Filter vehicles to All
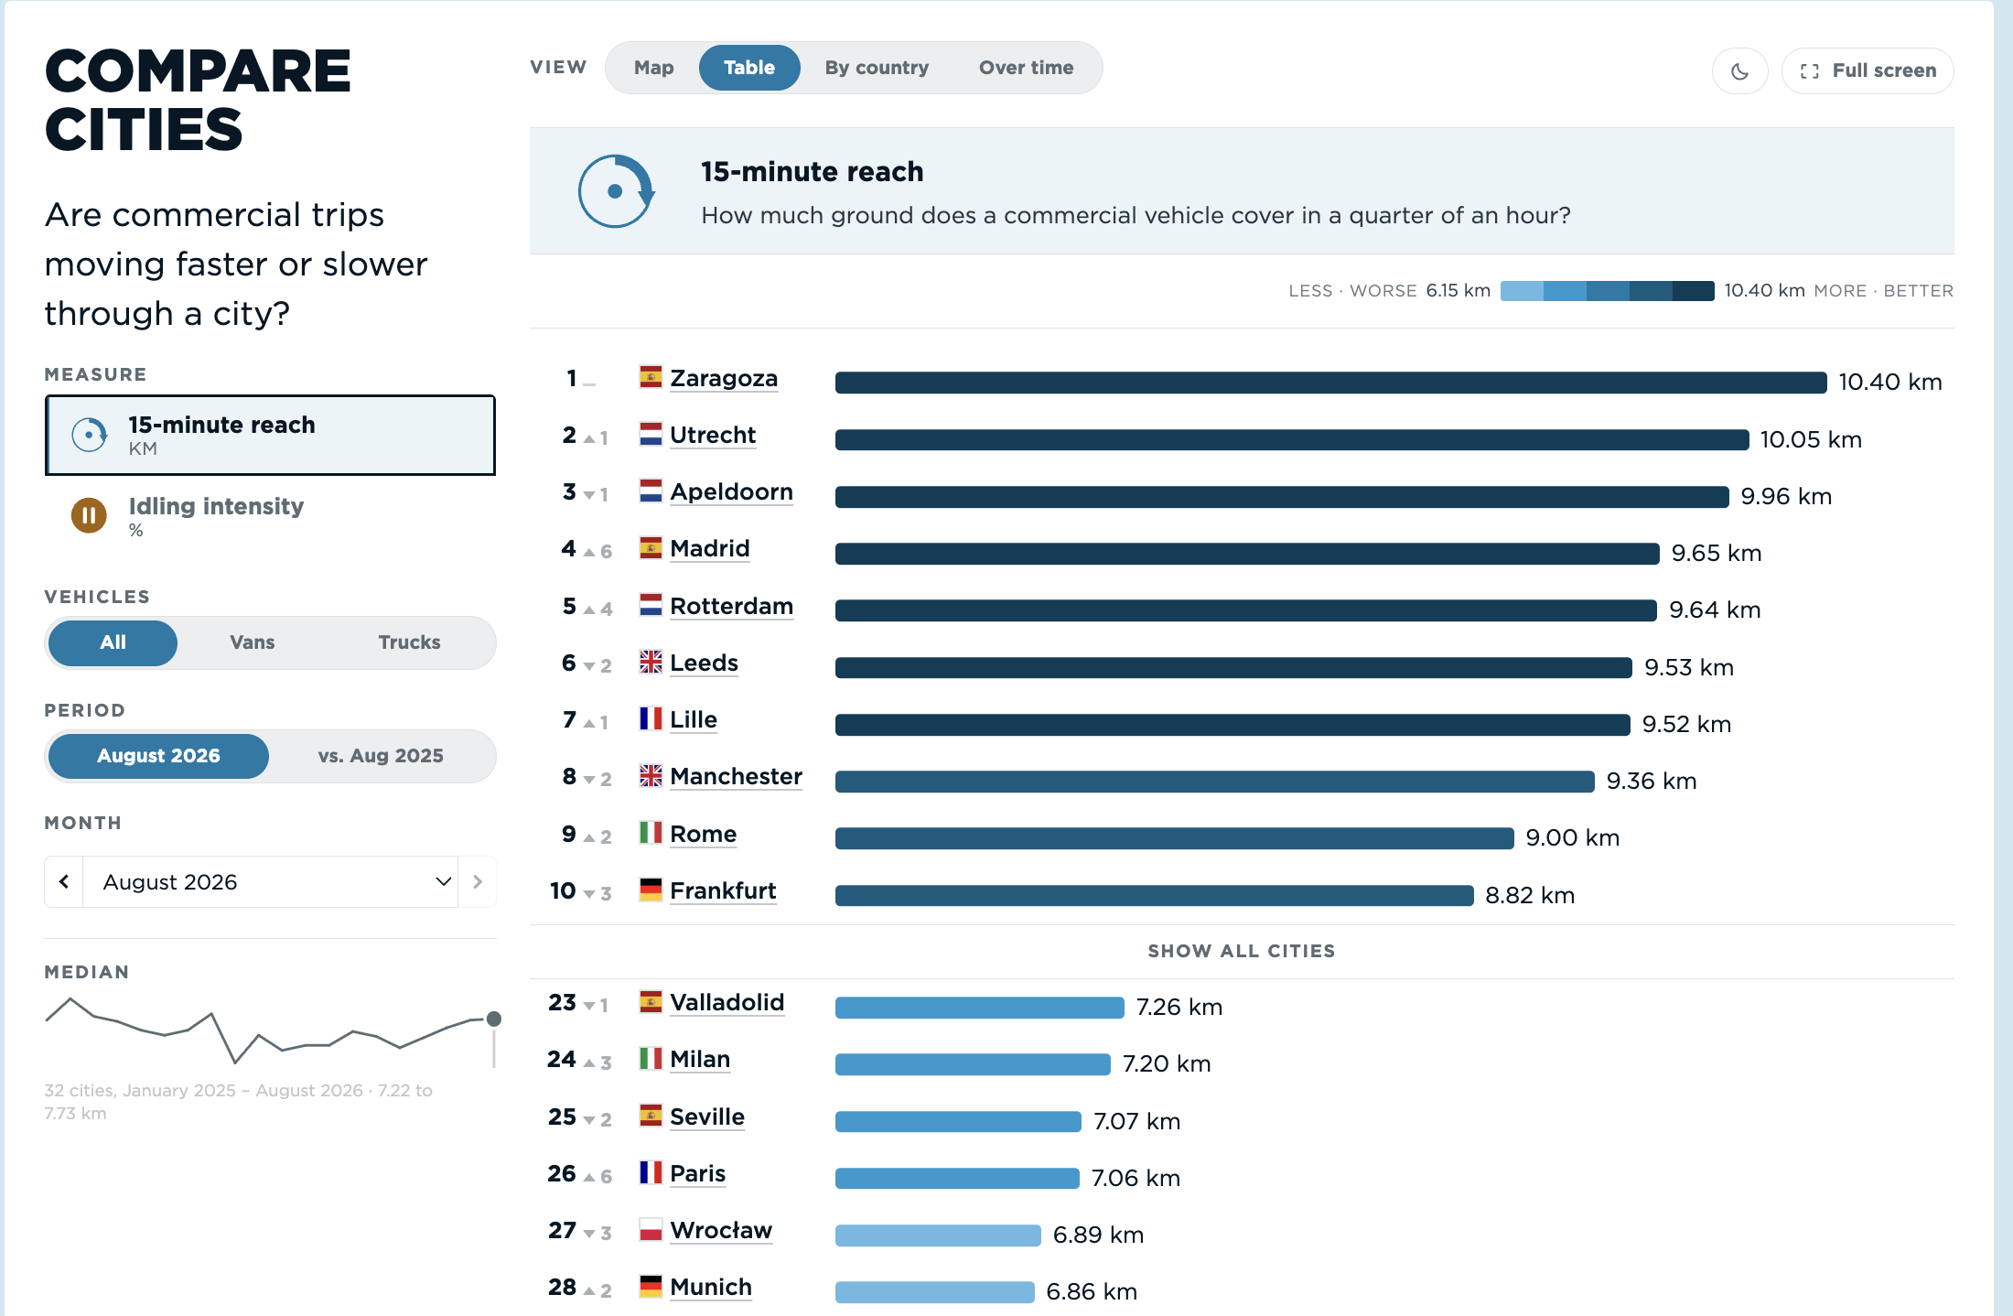Image resolution: width=2013 pixels, height=1316 pixels. coord(113,642)
